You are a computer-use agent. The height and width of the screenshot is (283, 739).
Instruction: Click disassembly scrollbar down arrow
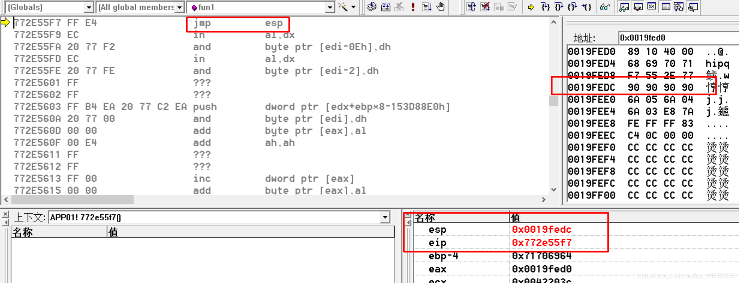click(x=554, y=190)
